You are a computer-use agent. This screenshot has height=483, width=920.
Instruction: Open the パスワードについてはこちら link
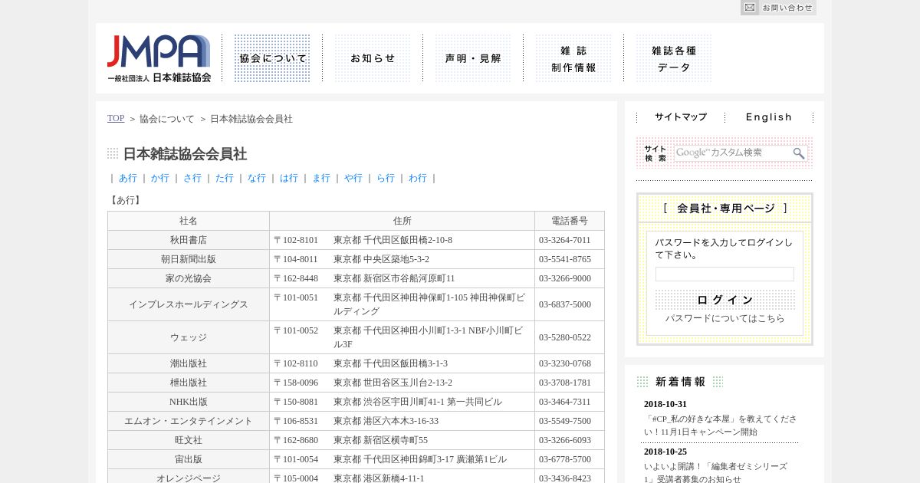point(724,318)
